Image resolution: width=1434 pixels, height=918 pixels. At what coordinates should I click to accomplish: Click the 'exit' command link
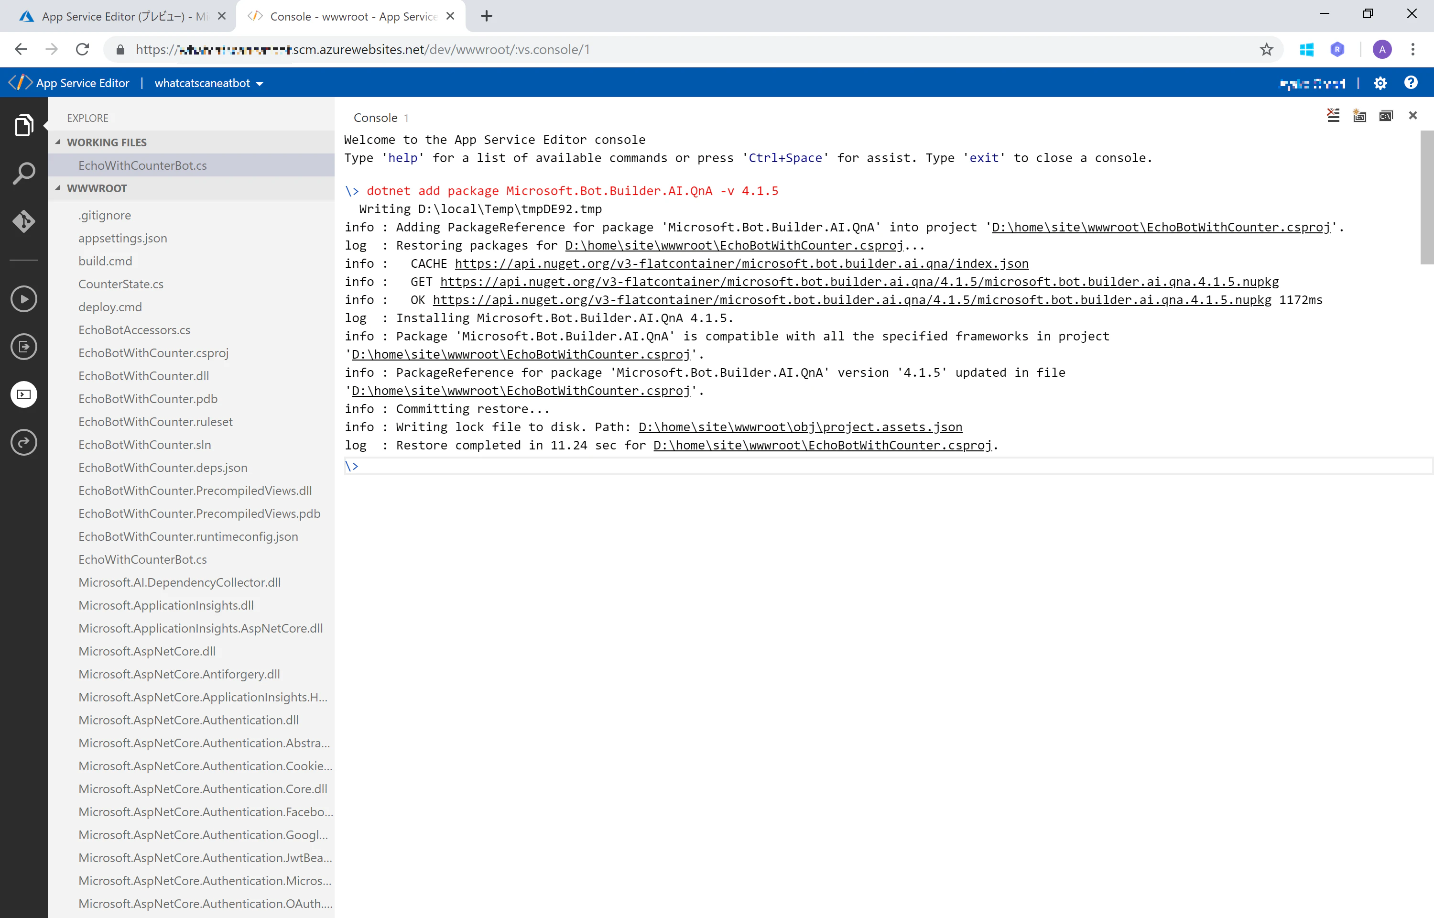984,158
